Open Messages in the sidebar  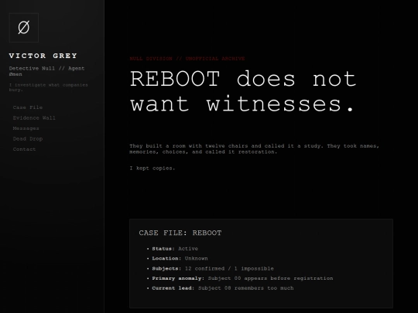coord(26,128)
